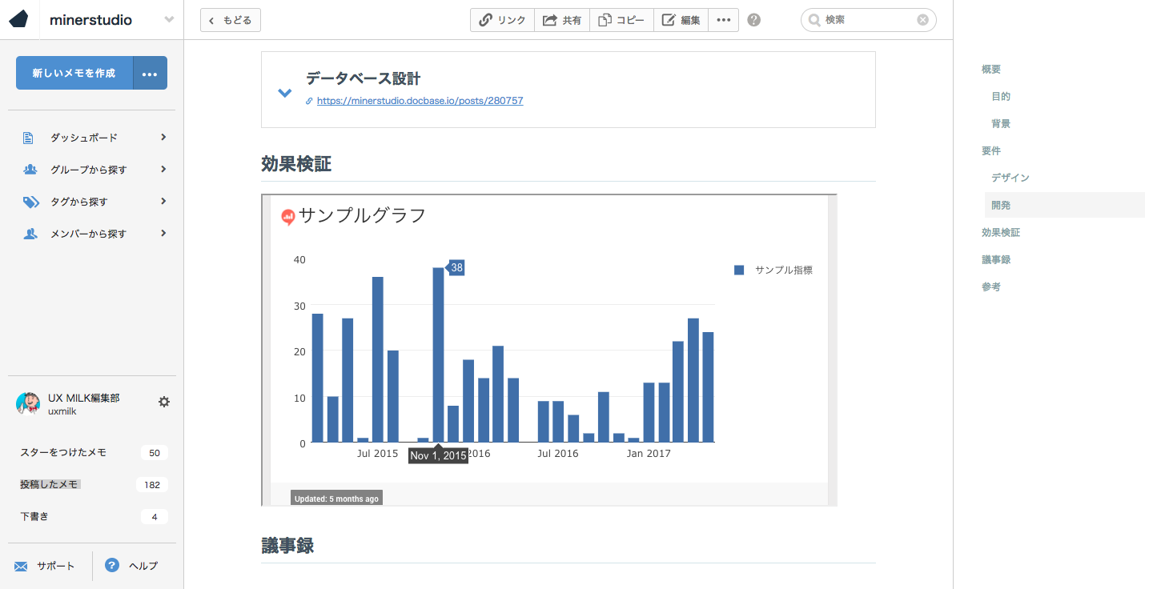1153x589 pixels.
Task: Click the minerstudio logo icon
Action: (x=19, y=20)
